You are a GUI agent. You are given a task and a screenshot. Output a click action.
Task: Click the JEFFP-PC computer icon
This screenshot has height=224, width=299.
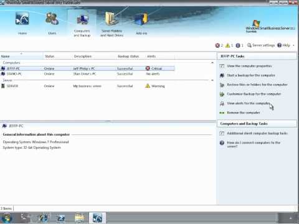(x=3, y=68)
